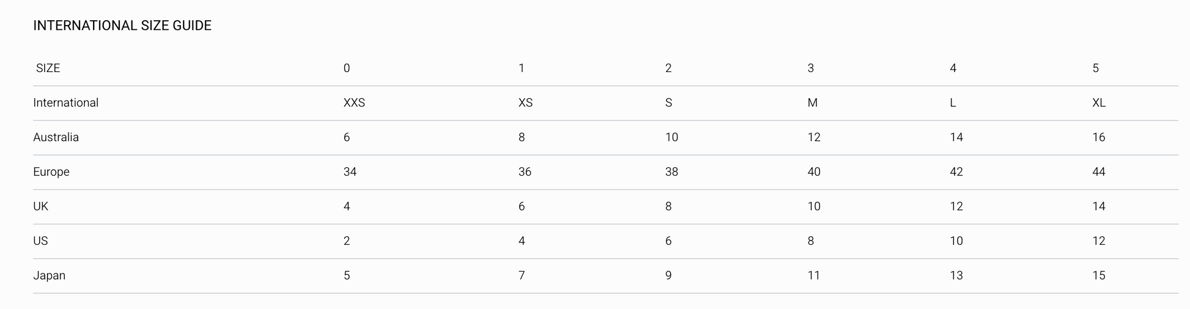Click the US row label
Viewport: 1190px width, 309px height.
40,241
